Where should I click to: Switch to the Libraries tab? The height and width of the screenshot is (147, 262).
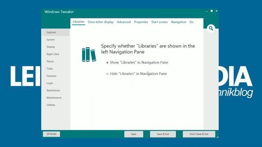click(79, 22)
